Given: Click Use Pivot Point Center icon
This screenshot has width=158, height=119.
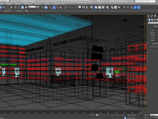Looking at the screenshot, I should pyautogui.click(x=38, y=7).
